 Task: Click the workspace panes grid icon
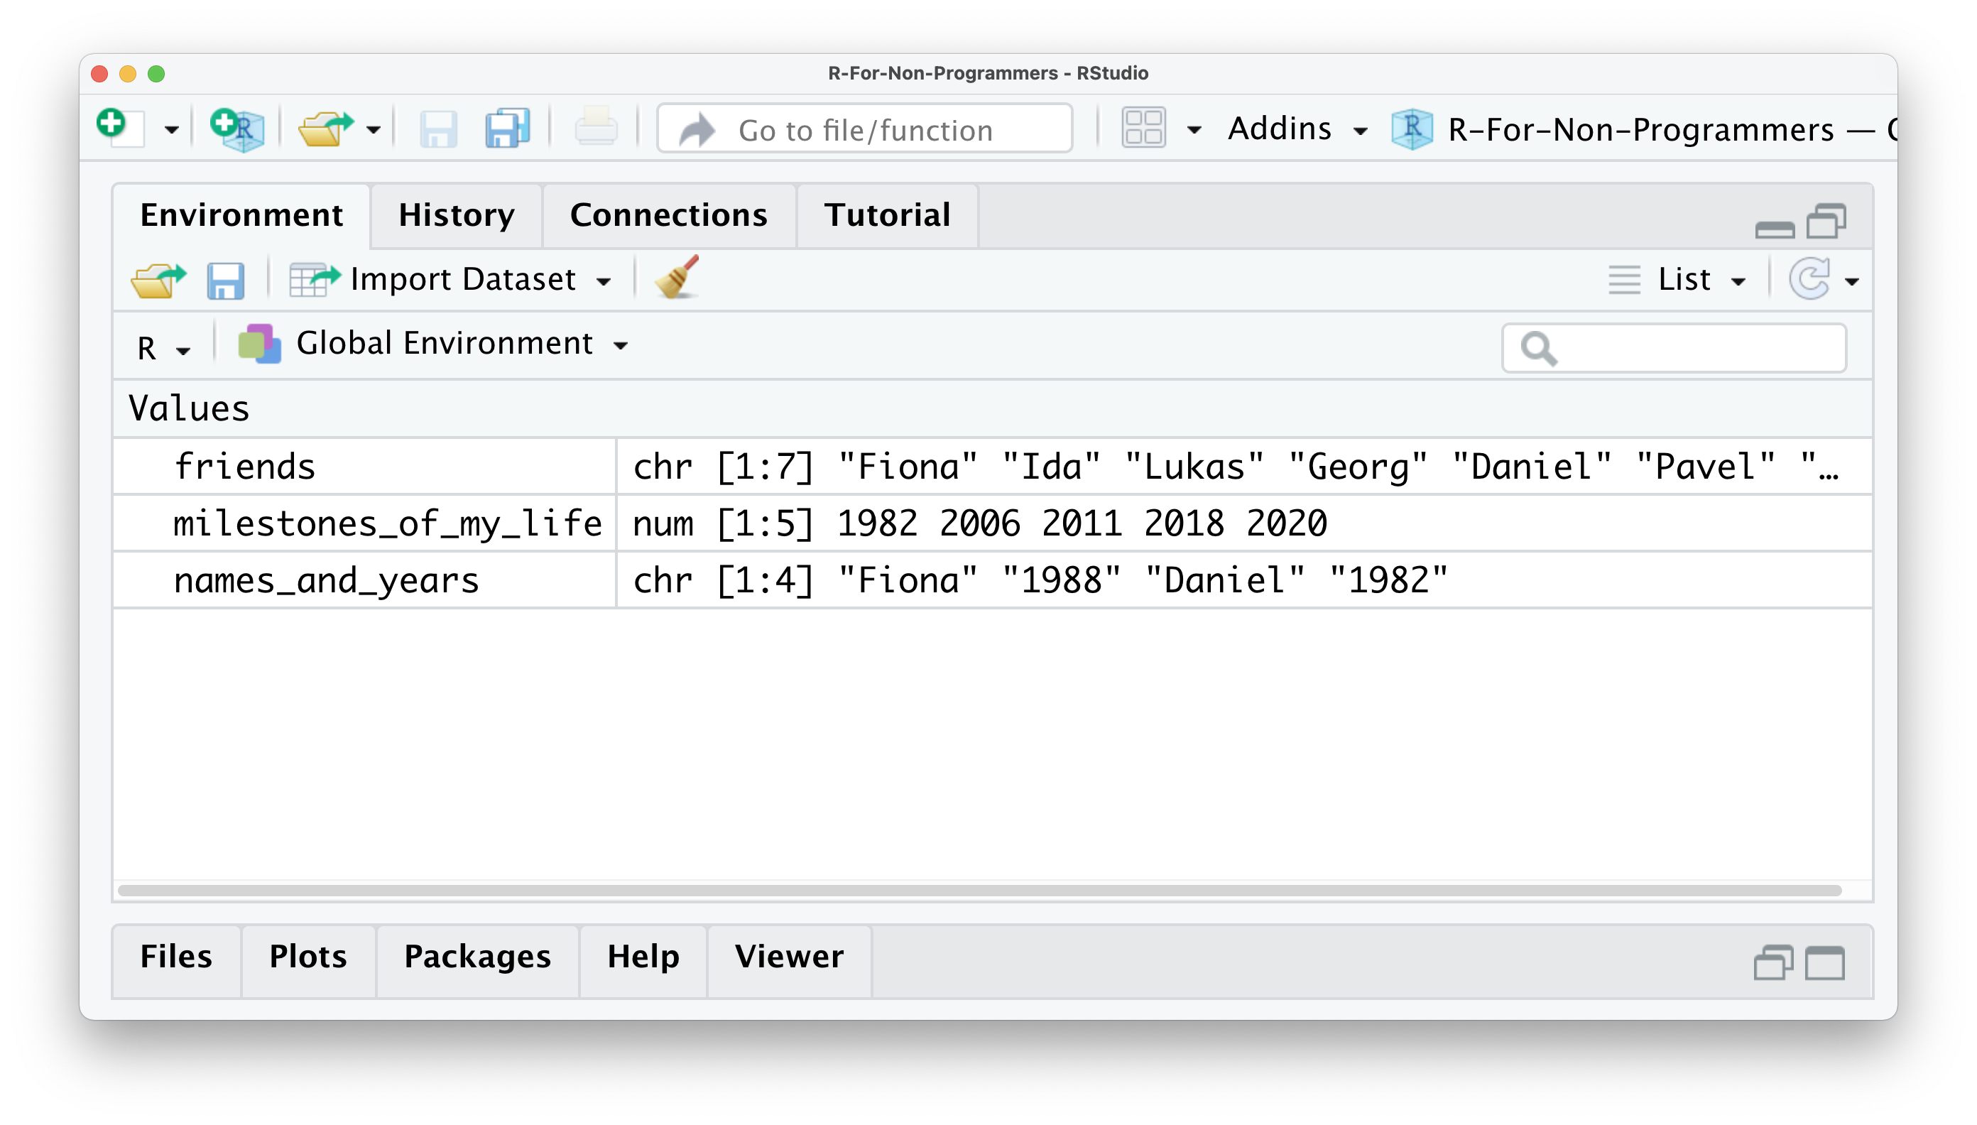(x=1143, y=129)
